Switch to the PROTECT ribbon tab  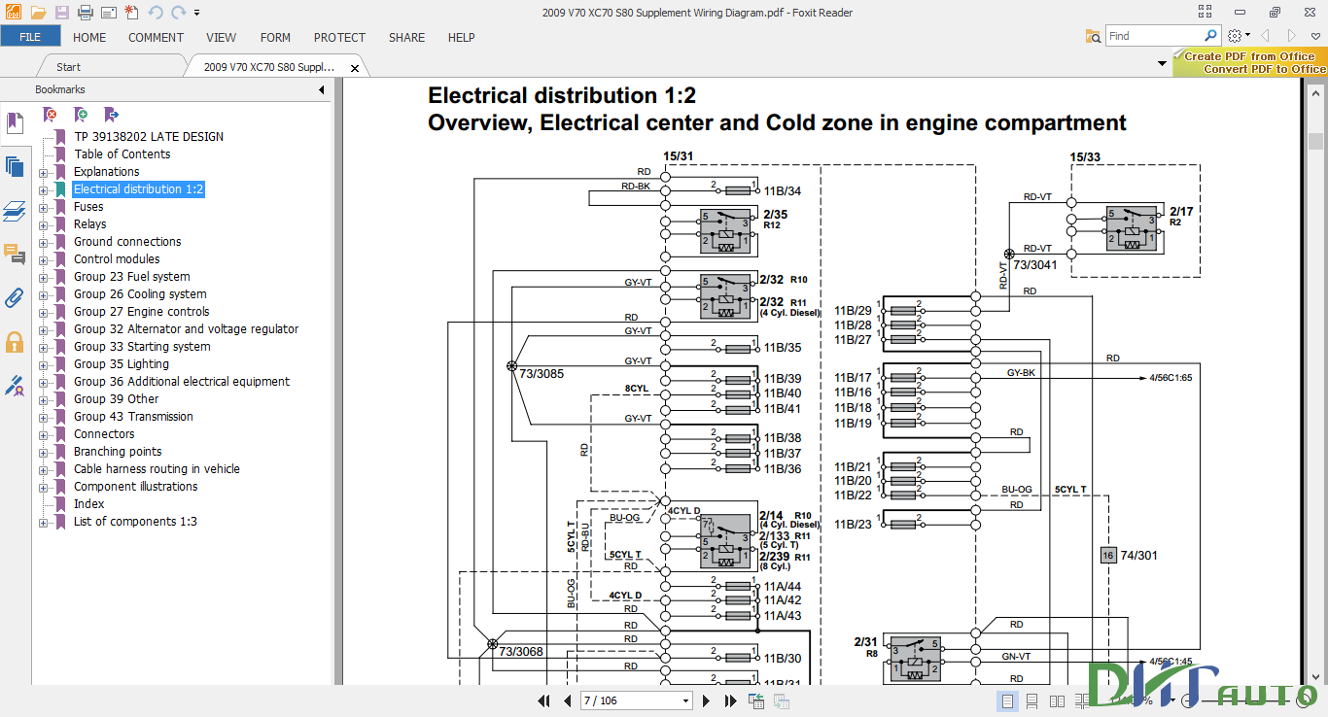coord(339,37)
